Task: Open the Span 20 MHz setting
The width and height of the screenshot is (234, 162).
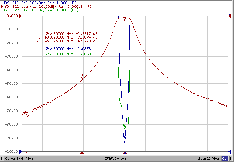Action: [210, 159]
